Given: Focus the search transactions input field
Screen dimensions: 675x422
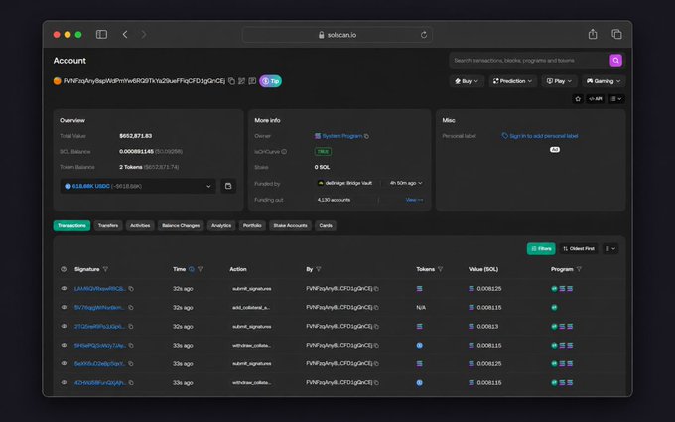Looking at the screenshot, I should 529,61.
